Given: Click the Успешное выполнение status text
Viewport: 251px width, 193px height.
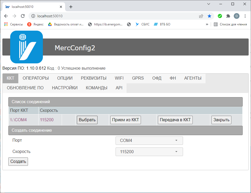Looking at the screenshot, I should pos(83,68).
